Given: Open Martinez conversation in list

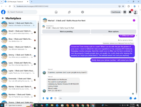Looking at the screenshot, I should (18, 96).
